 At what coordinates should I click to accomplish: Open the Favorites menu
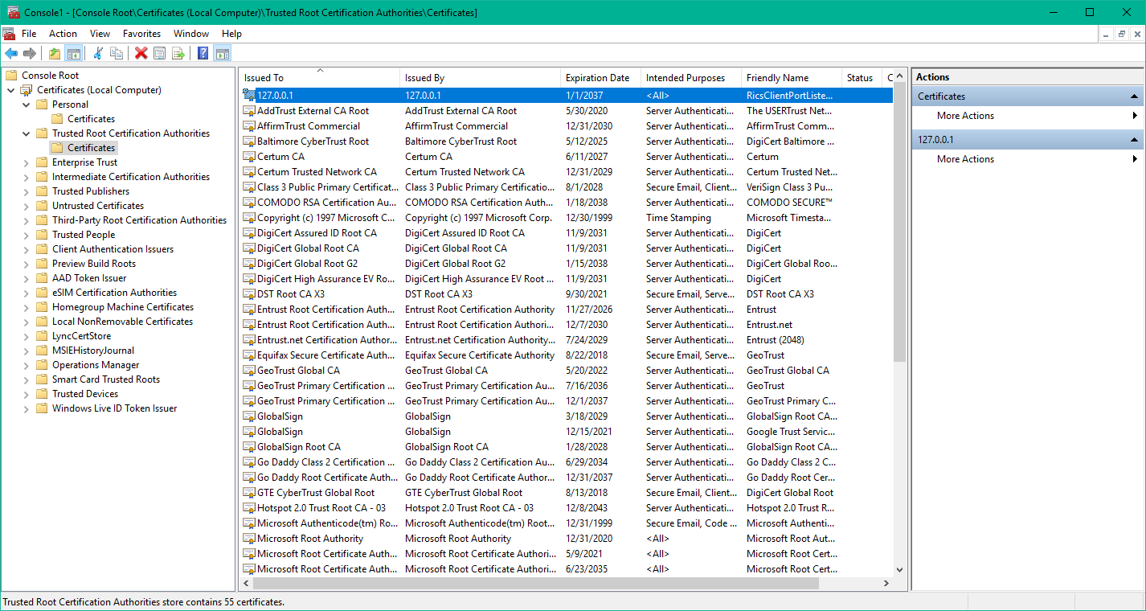coord(141,34)
